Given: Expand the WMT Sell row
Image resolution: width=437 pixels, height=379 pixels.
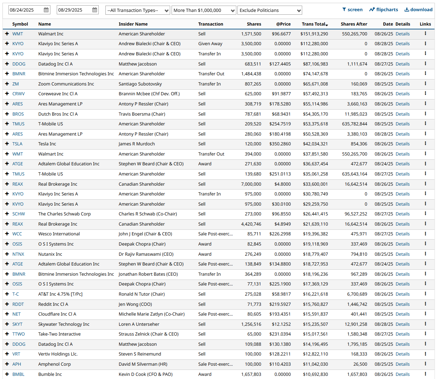Looking at the screenshot, I should point(7,34).
